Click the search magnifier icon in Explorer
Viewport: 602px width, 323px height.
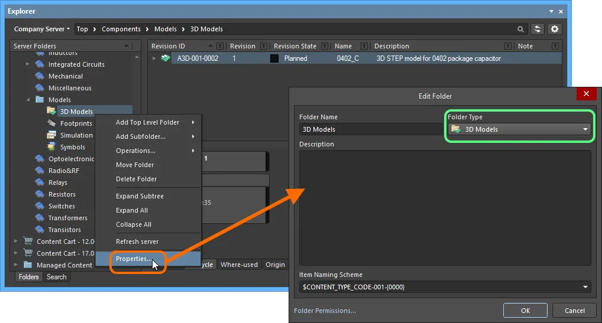tap(520, 29)
